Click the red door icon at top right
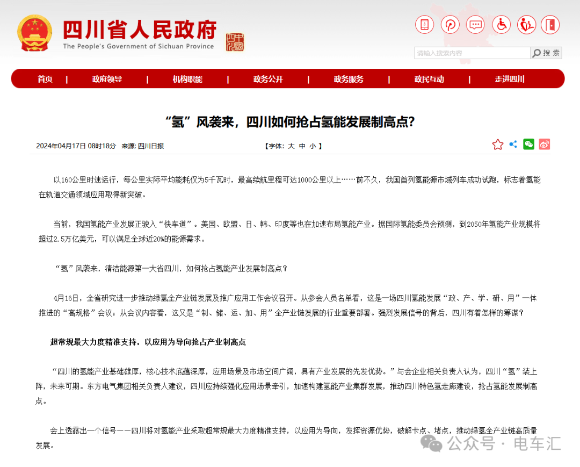This screenshot has width=580, height=467. 549,25
